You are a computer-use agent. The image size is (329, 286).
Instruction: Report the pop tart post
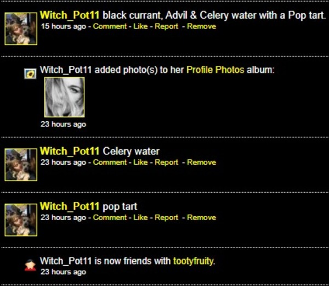(166, 218)
